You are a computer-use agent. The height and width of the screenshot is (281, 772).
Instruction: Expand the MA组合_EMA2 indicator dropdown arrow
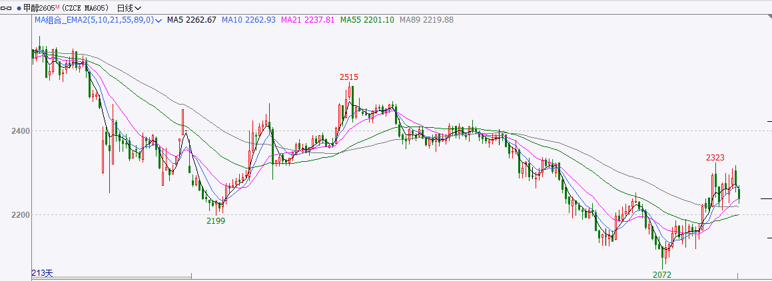pos(159,21)
